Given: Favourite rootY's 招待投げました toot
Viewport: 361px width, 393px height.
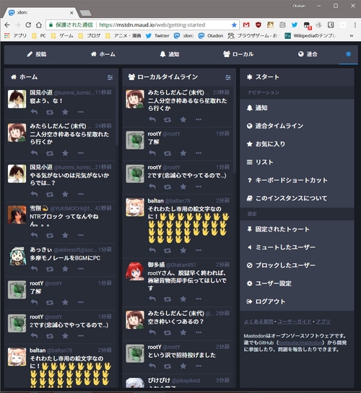Looking at the screenshot, I should [x=183, y=366].
